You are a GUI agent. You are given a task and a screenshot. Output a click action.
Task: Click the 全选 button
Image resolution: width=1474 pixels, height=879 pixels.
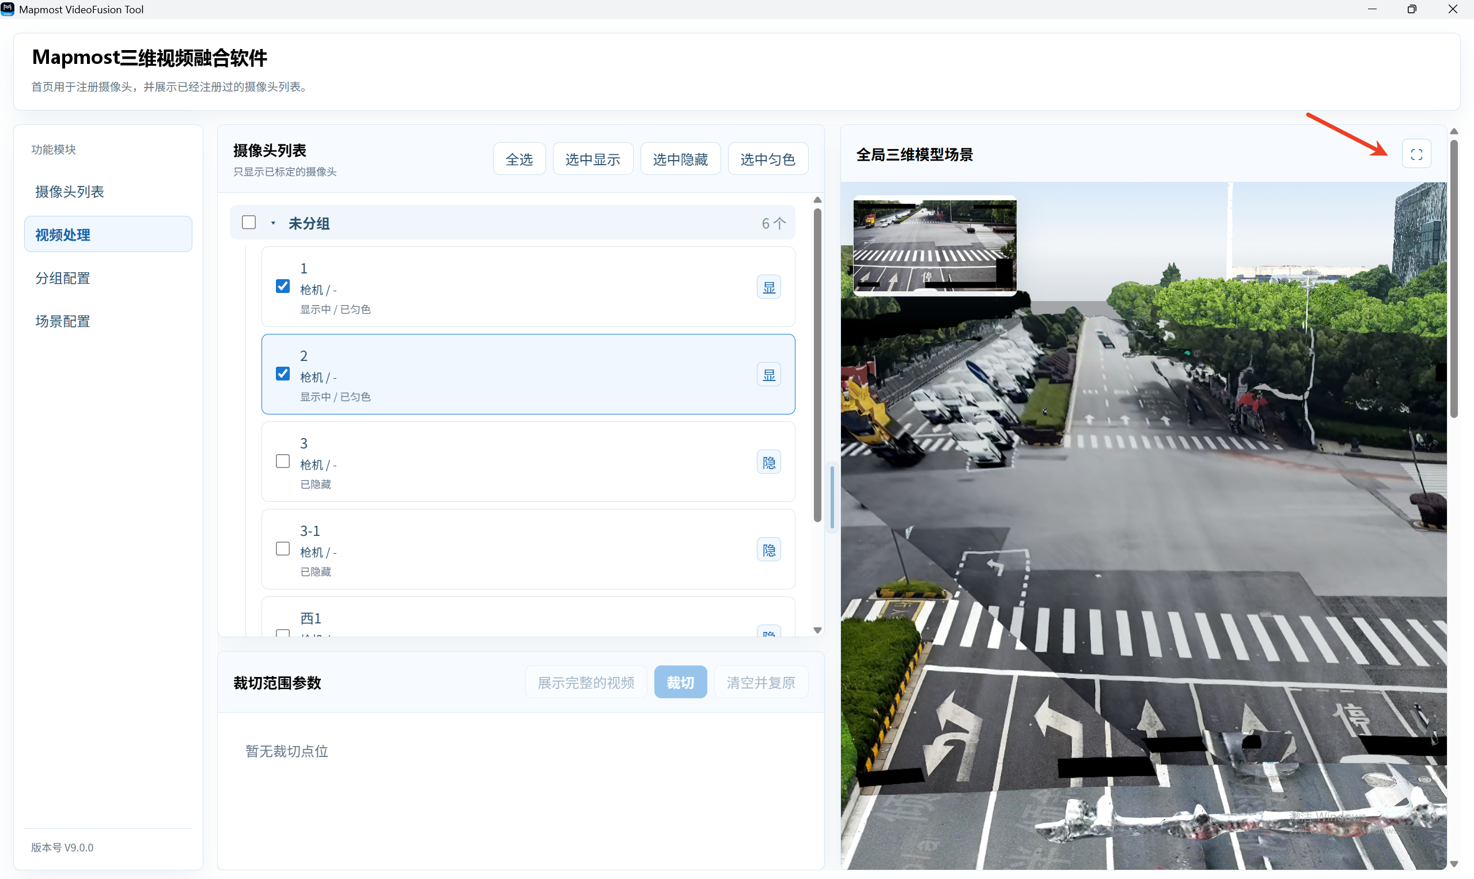[519, 159]
